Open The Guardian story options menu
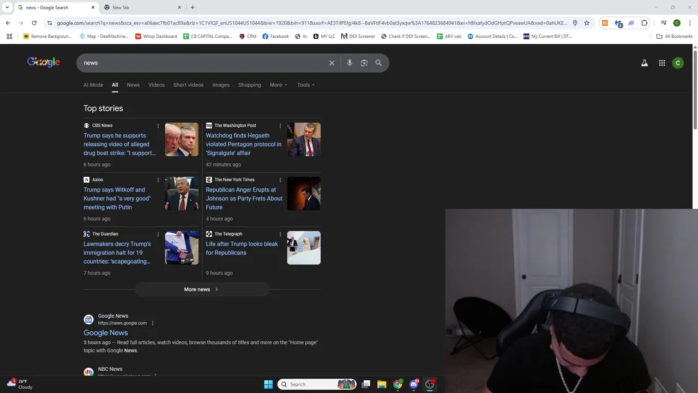698x393 pixels. click(x=158, y=234)
